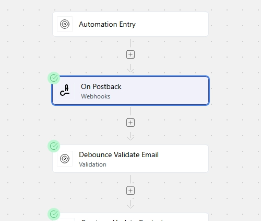Select the On Postback step card

(x=130, y=91)
